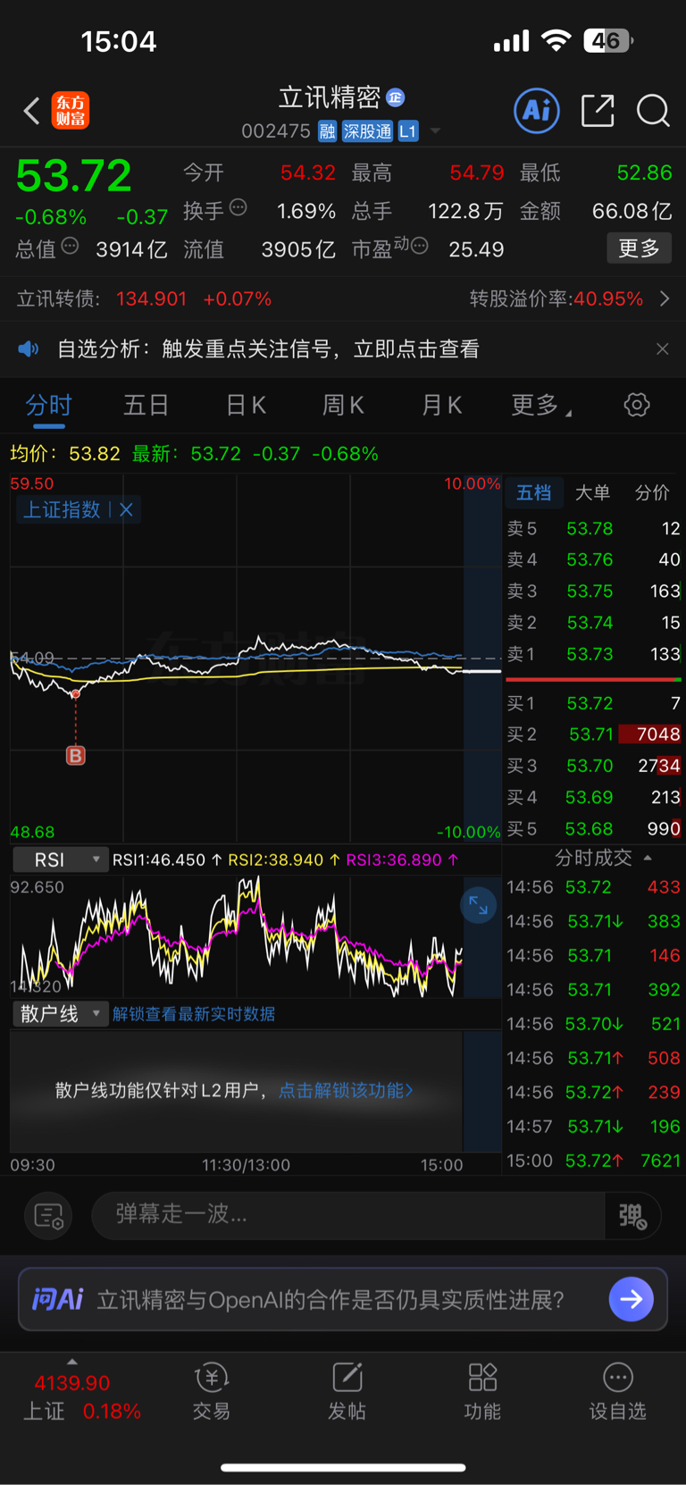Expand stock code dropdown arrow
The width and height of the screenshot is (686, 1485).
pyautogui.click(x=436, y=131)
